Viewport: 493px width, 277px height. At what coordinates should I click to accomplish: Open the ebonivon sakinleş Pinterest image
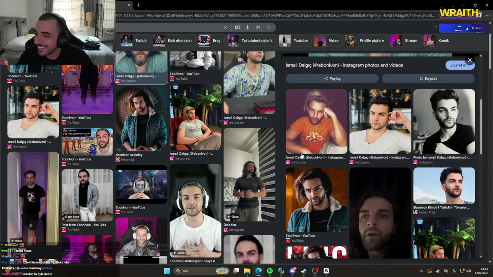pyautogui.click(x=141, y=118)
